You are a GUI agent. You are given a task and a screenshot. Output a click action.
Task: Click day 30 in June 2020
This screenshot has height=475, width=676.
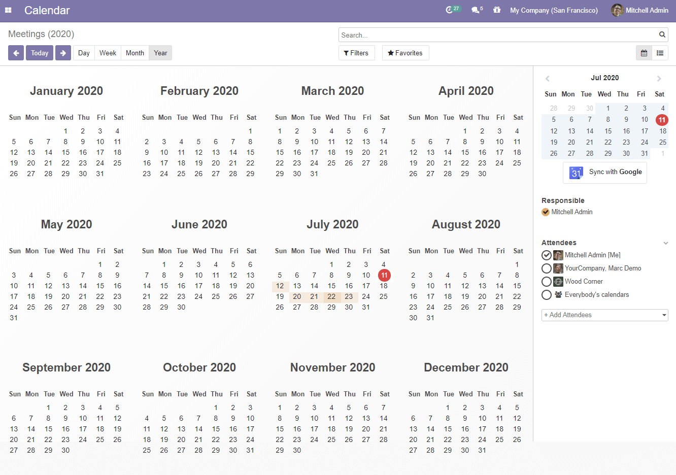(181, 307)
